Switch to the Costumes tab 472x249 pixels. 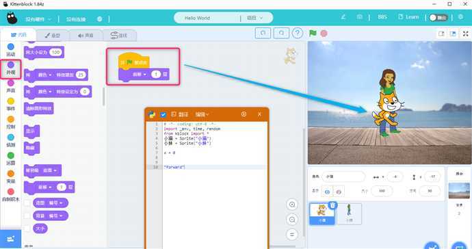coord(53,36)
